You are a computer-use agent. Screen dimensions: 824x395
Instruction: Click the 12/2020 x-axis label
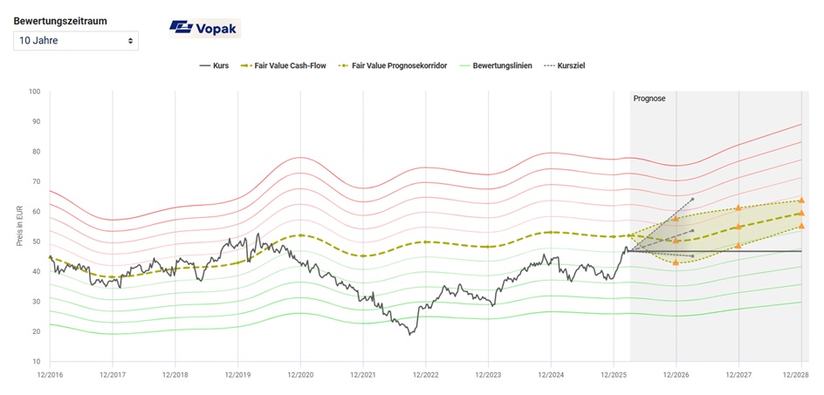pos(300,375)
